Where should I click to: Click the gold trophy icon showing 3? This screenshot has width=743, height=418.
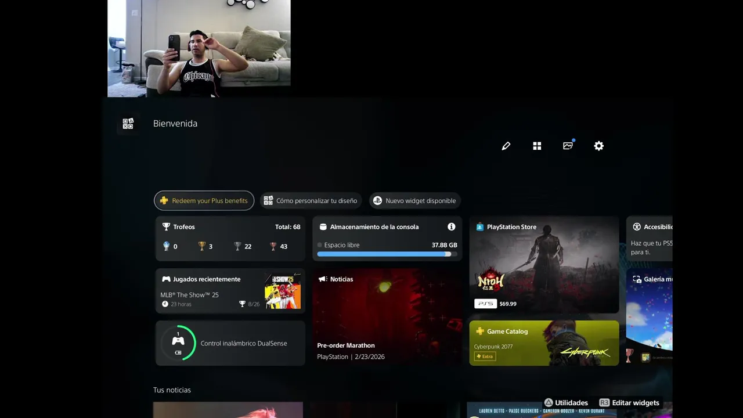(x=202, y=246)
